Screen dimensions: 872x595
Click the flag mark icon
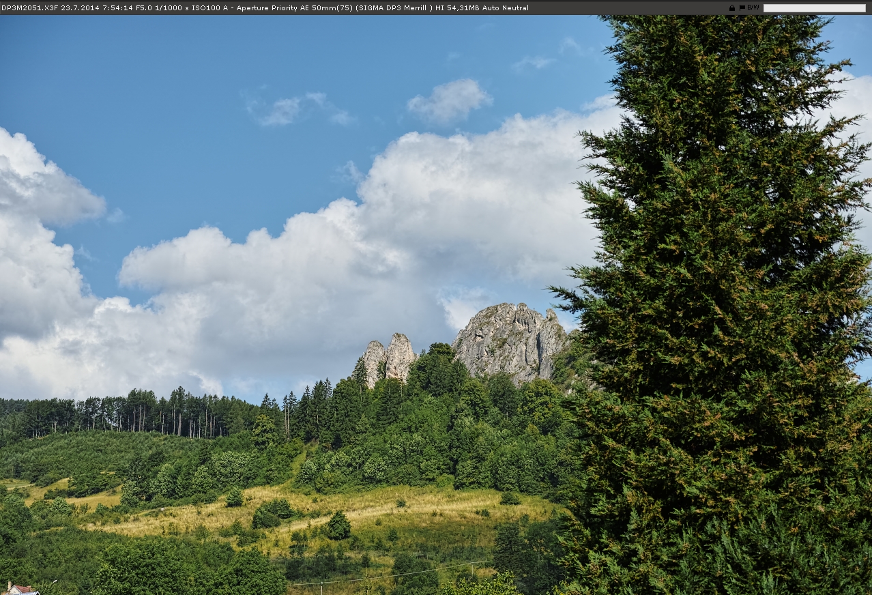(x=742, y=8)
